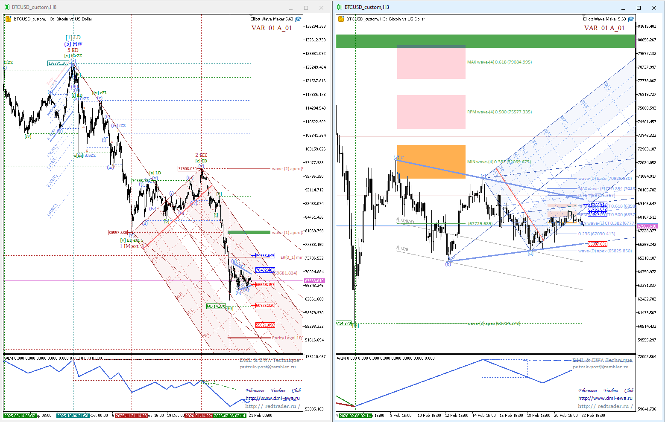The image size is (665, 422).
Task: Click the gold dollar symbol icon on H8 chart
Action: tap(8, 19)
